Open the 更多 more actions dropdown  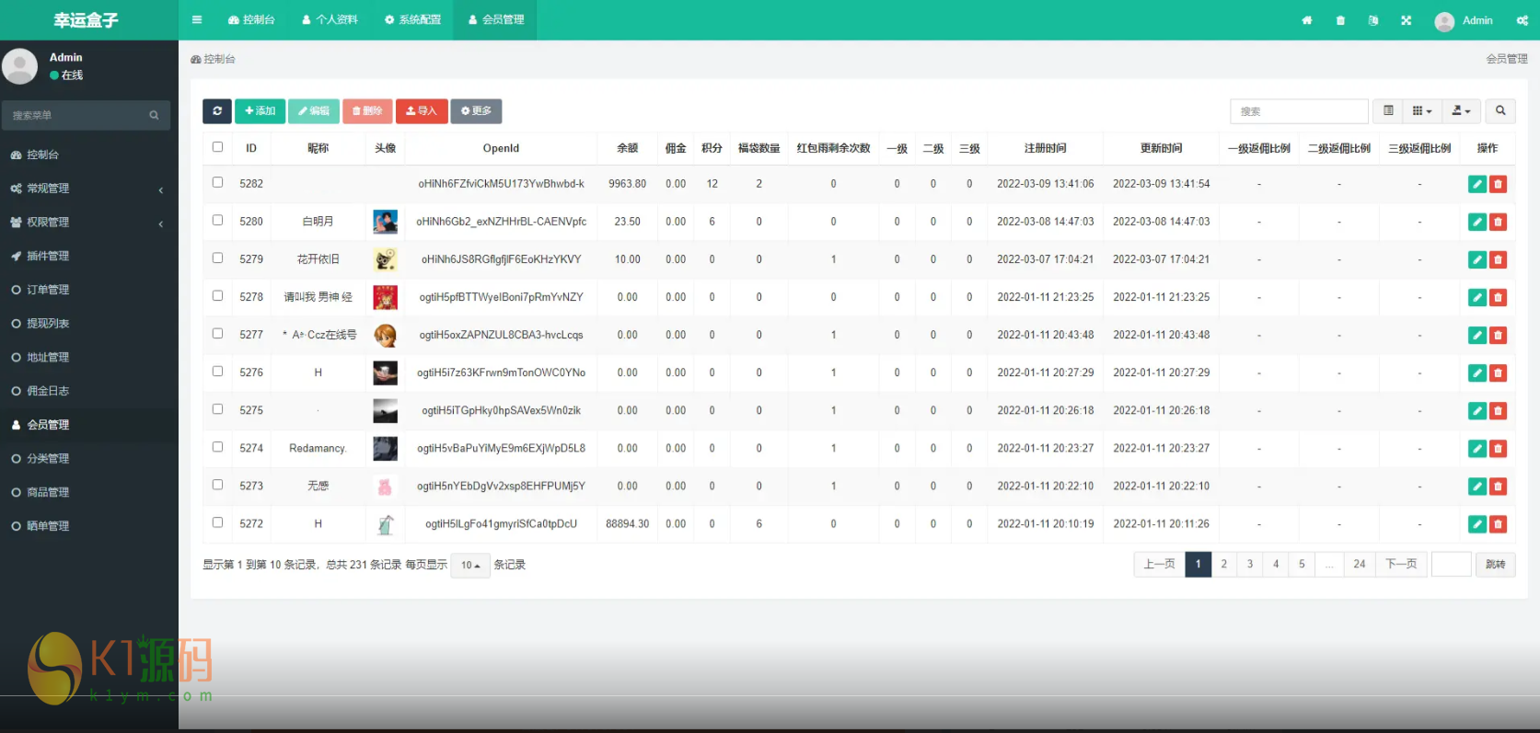click(x=476, y=110)
